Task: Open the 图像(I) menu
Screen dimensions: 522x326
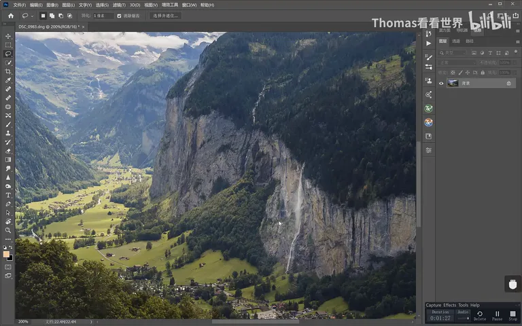Action: pos(52,5)
